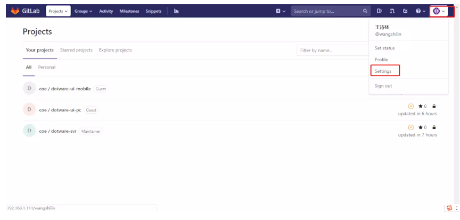Expand the Groups dropdown menu
This screenshot has width=460, height=220.
click(83, 11)
